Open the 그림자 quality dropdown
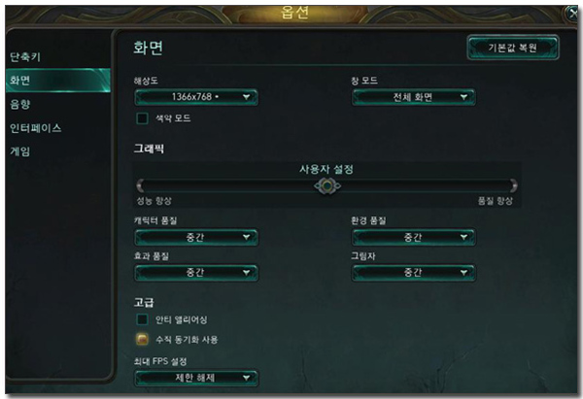 (x=414, y=273)
